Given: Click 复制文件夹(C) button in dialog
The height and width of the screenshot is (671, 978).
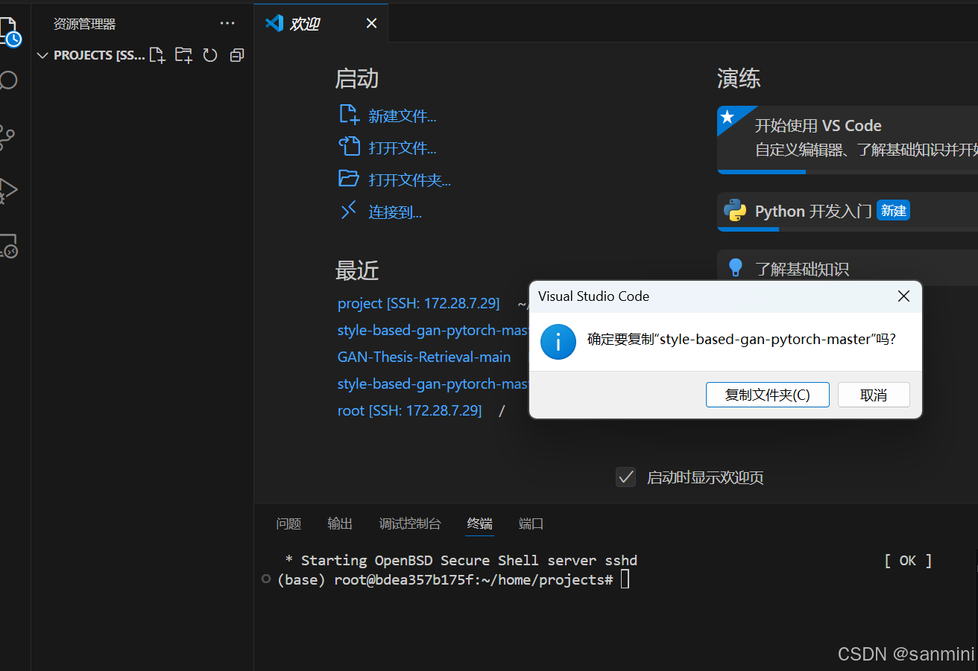Looking at the screenshot, I should (x=768, y=395).
